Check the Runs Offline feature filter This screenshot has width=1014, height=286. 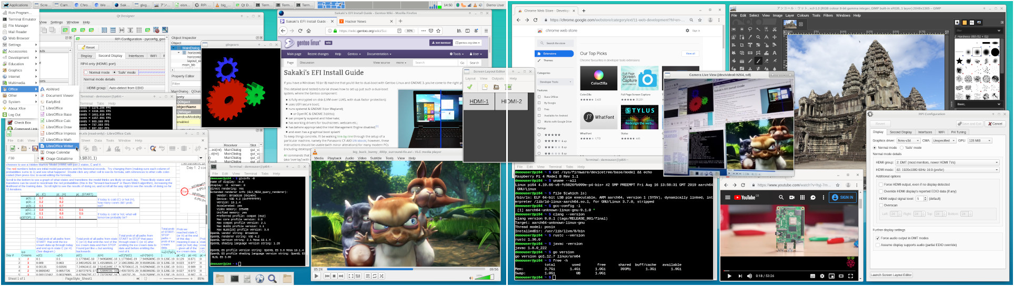coord(539,97)
